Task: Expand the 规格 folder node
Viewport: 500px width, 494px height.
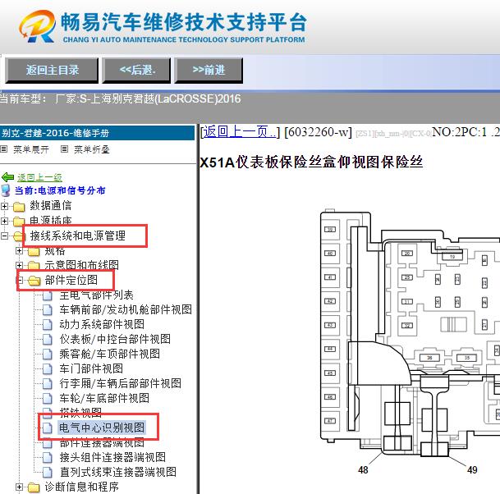Action: point(19,251)
